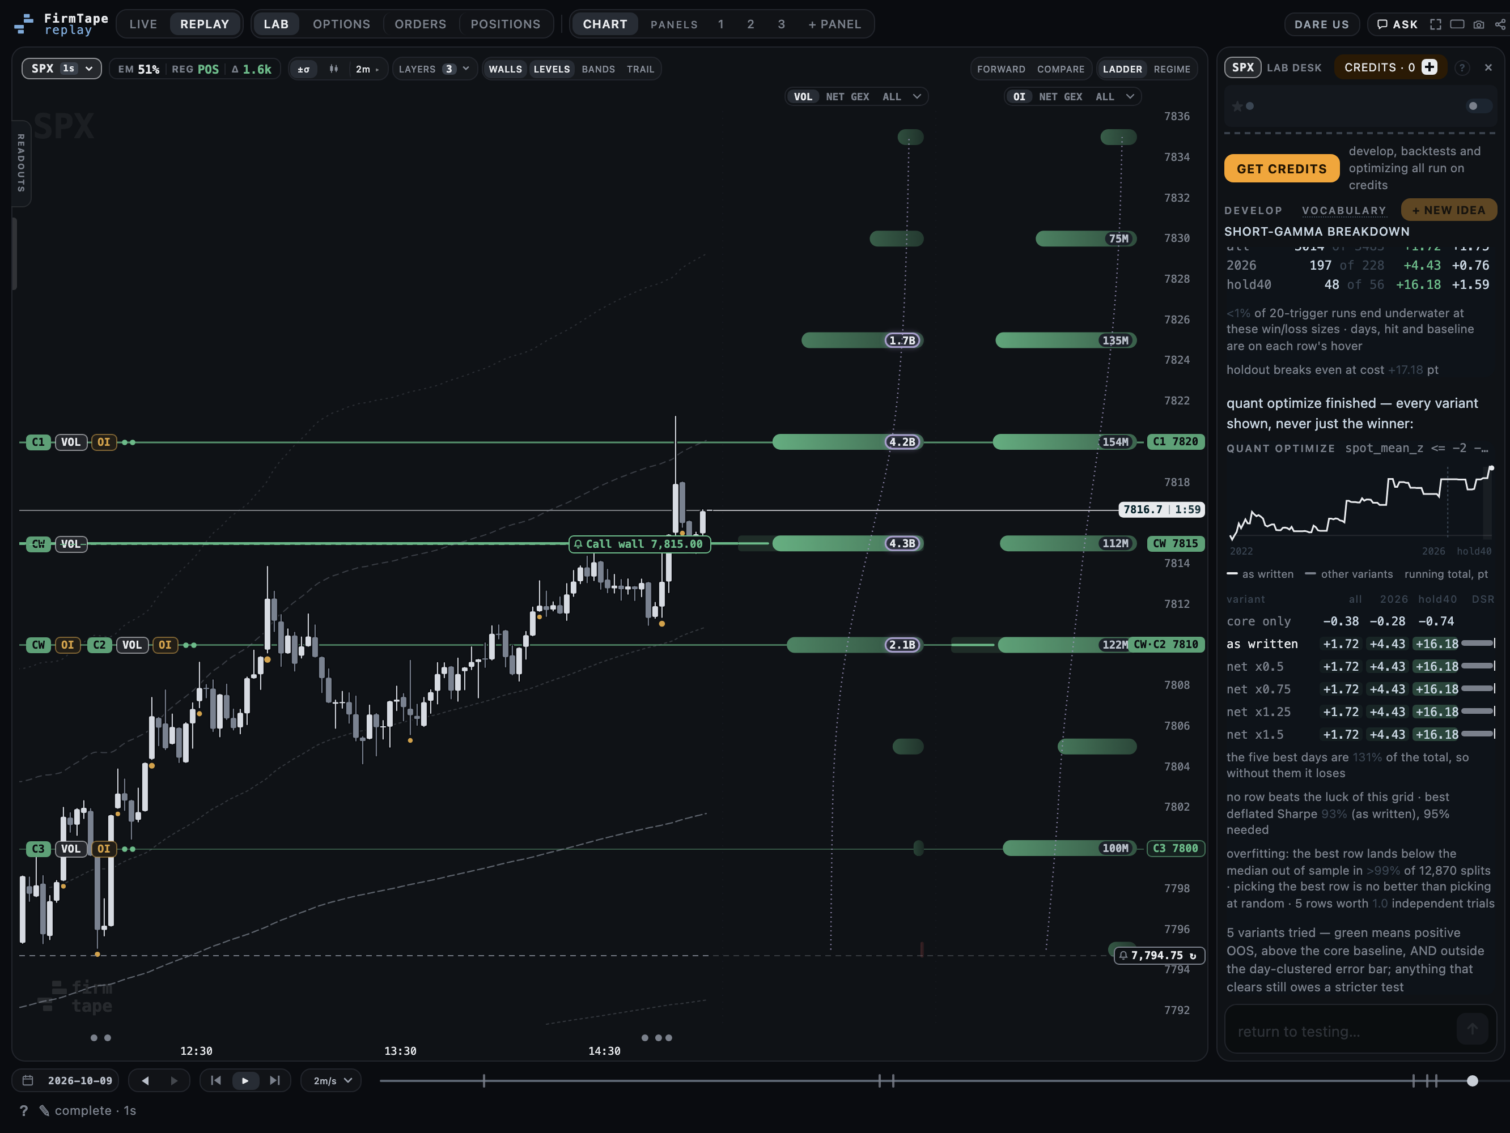Image resolution: width=1510 pixels, height=1133 pixels.
Task: Click the ±σ sigma icon in chart toolbar
Action: (x=303, y=69)
